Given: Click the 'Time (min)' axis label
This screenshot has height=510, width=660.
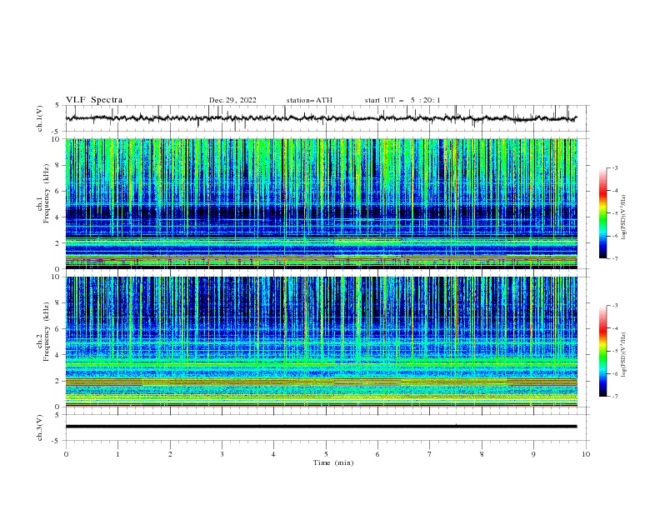Looking at the screenshot, I should pos(333,462).
